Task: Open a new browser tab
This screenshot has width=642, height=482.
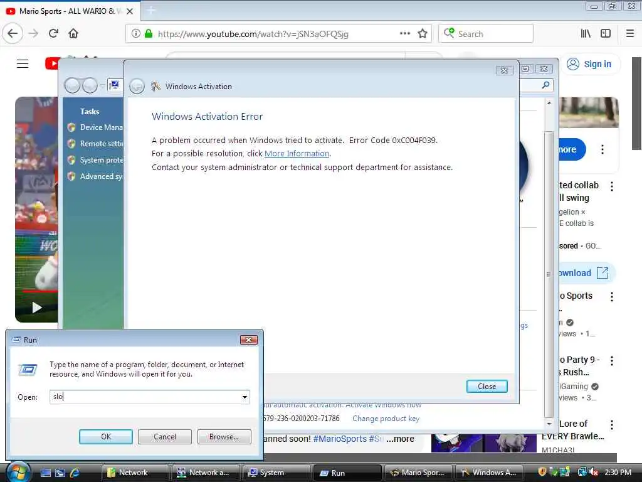Action: [x=150, y=11]
